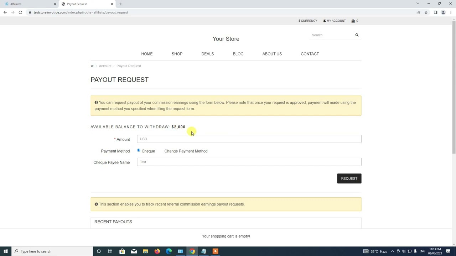Click the Change Payment Method link
This screenshot has height=256, width=456.
[x=186, y=151]
